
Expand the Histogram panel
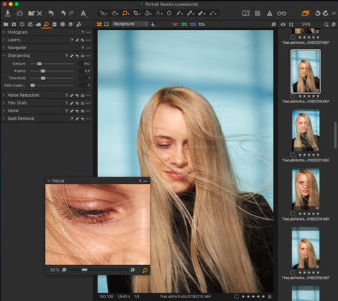point(4,32)
